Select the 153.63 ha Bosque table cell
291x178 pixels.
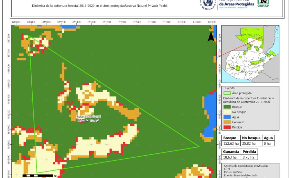point(231,143)
